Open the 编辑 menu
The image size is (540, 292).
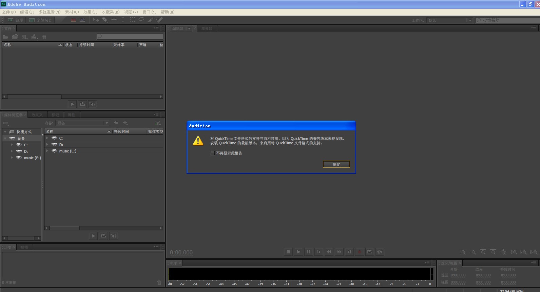coord(27,12)
